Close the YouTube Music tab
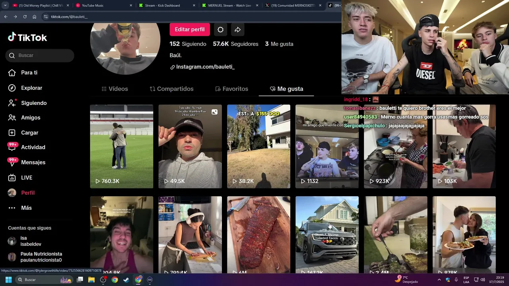This screenshot has height=286, width=509. click(x=131, y=6)
